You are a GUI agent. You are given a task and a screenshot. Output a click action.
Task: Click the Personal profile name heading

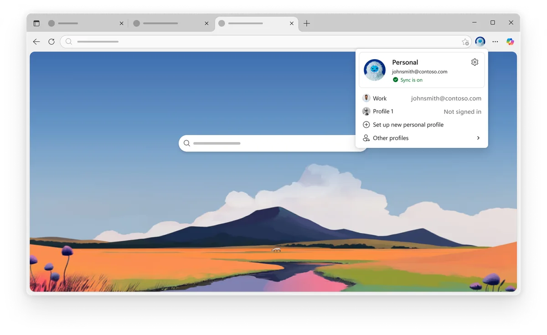405,62
